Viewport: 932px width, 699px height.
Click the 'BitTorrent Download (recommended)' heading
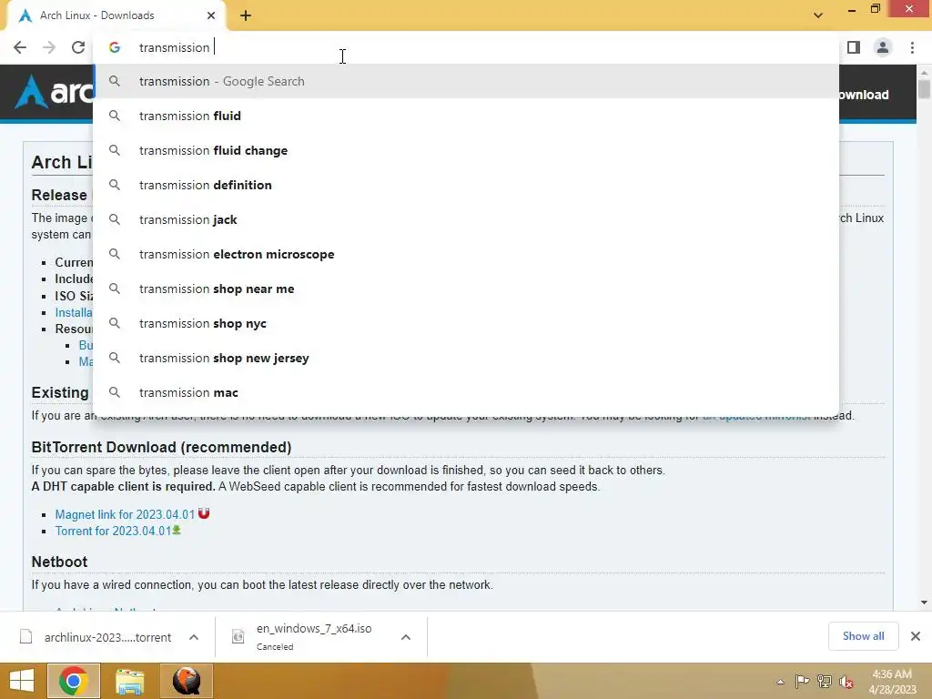pyautogui.click(x=161, y=447)
